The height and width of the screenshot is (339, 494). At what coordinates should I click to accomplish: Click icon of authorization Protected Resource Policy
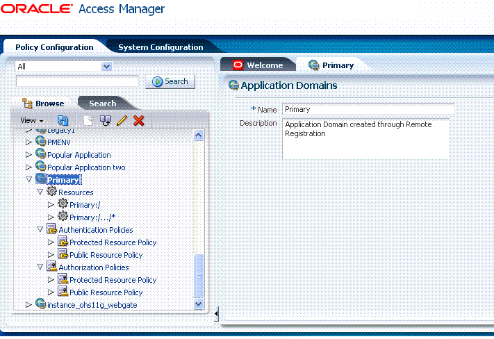pos(63,279)
